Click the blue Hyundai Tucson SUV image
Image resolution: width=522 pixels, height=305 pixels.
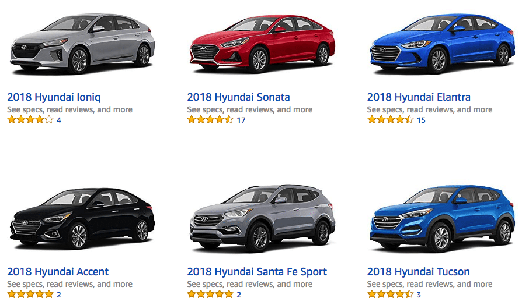443,219
